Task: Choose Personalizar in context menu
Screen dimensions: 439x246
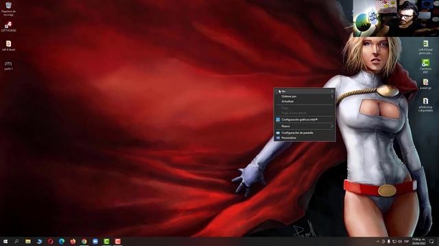Action: 305,138
